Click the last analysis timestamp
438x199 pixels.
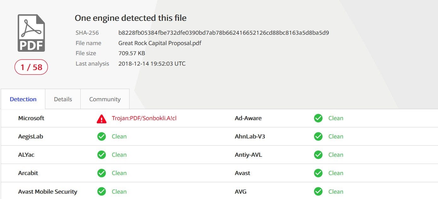coord(152,64)
